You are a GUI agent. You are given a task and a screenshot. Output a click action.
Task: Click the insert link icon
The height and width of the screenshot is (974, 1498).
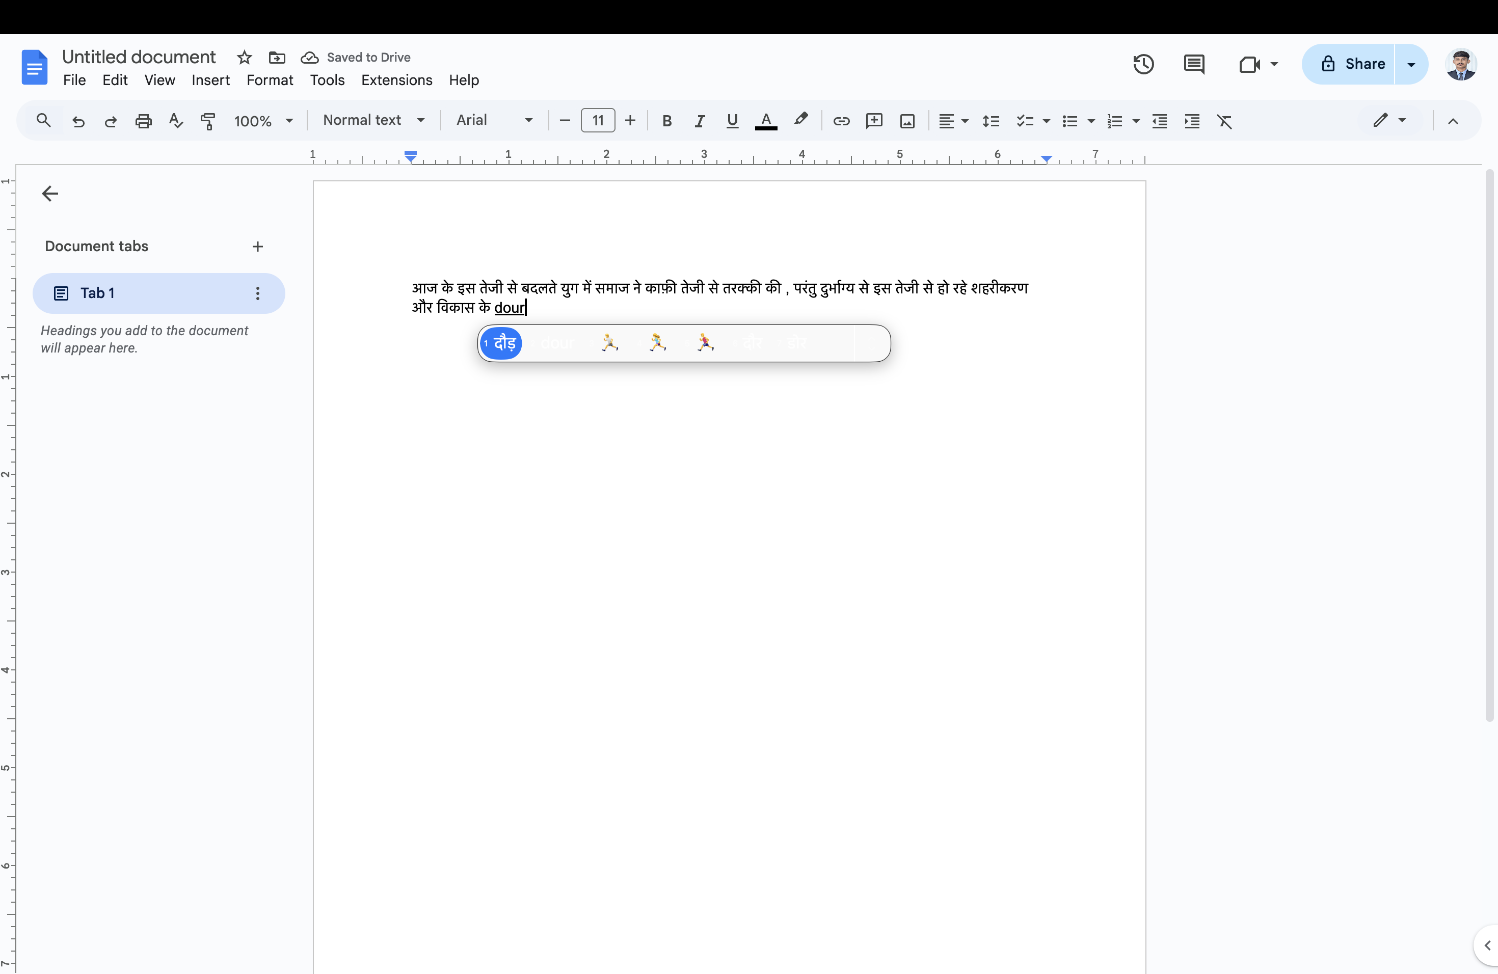pyautogui.click(x=841, y=121)
